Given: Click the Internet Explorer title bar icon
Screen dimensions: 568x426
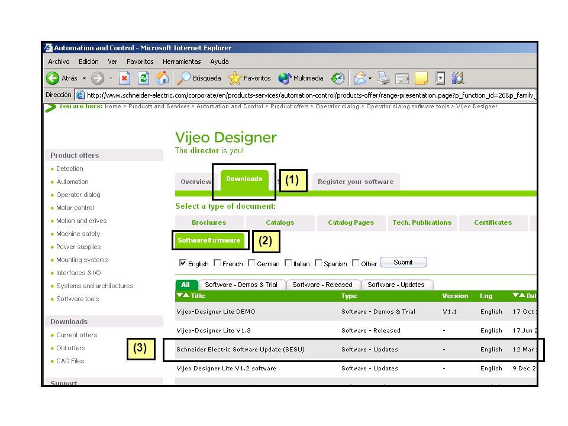Looking at the screenshot, I should [48, 48].
